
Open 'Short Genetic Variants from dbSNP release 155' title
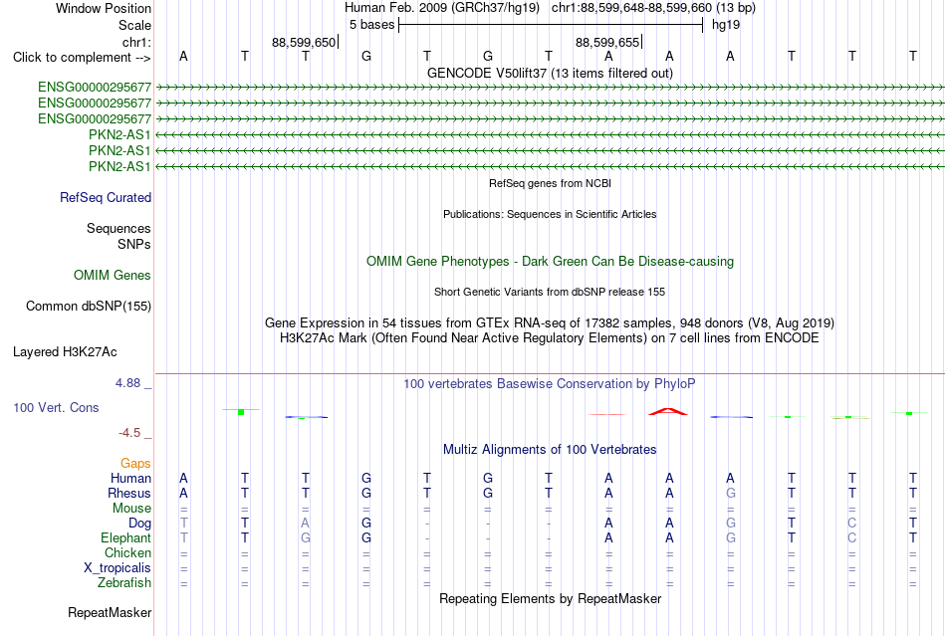[550, 292]
